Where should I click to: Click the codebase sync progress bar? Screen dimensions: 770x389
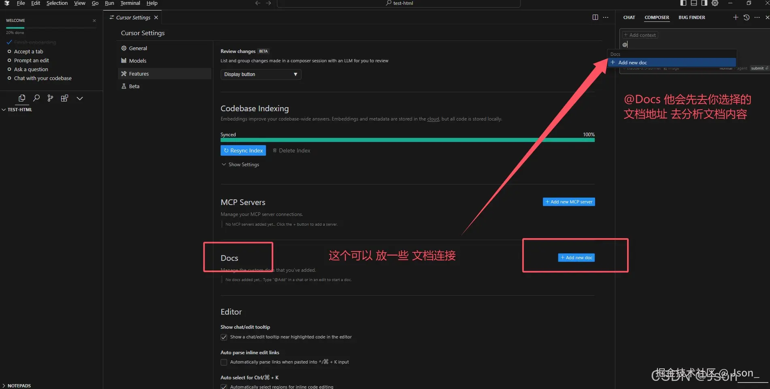point(408,140)
